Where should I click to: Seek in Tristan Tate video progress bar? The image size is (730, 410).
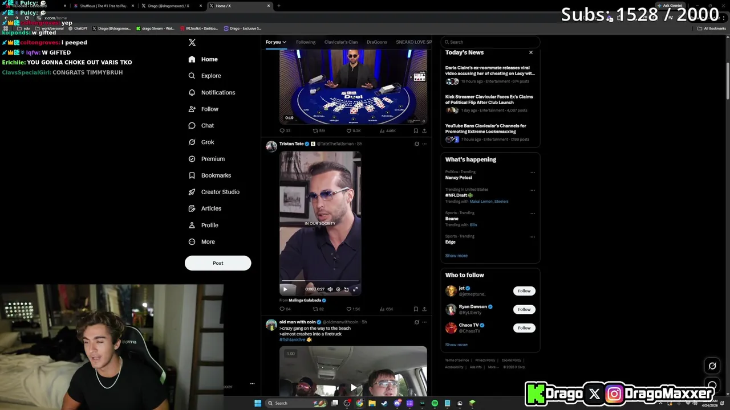[x=320, y=281]
